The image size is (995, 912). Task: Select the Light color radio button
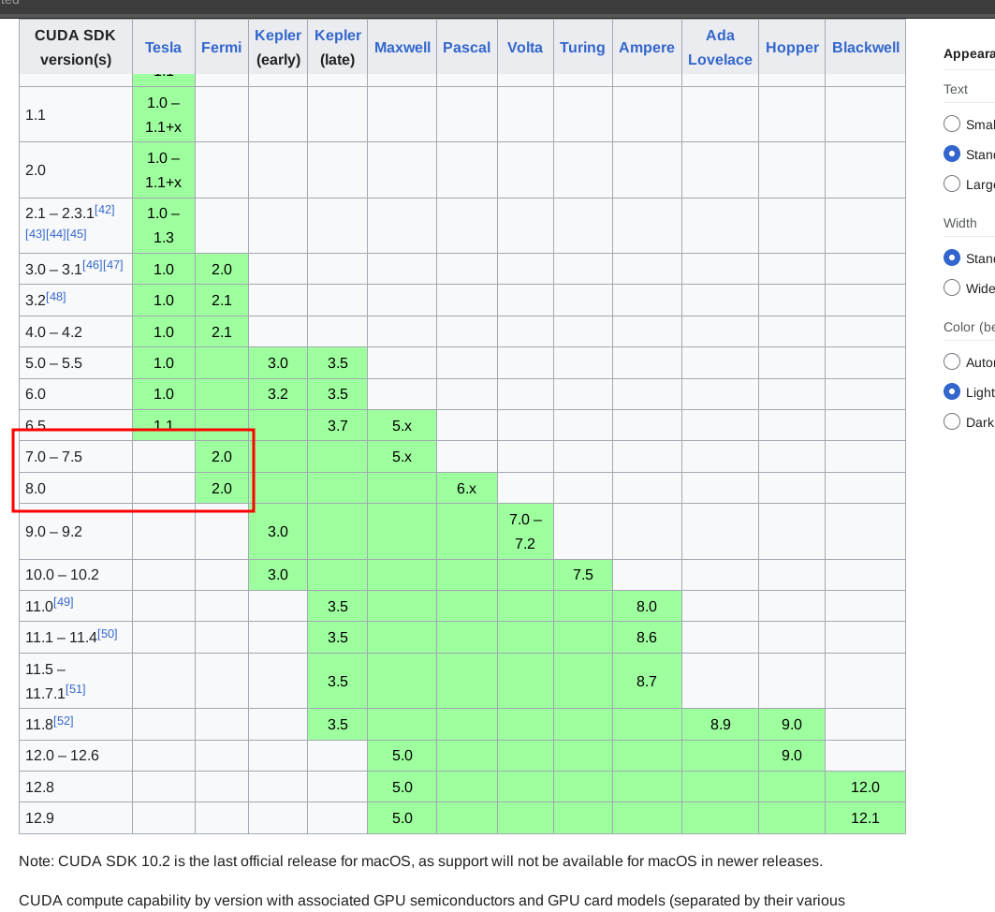[x=952, y=391]
